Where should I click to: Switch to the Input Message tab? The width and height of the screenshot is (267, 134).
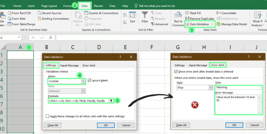[x=69, y=65]
